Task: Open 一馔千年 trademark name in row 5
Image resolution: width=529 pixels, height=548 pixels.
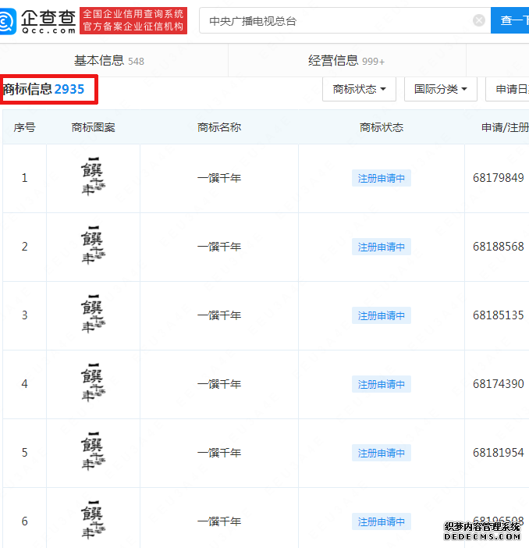Action: tap(219, 453)
